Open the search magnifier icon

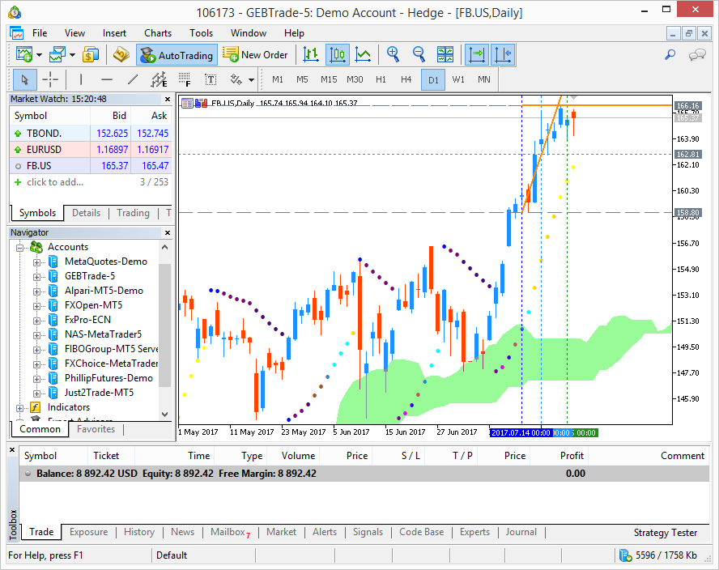click(670, 55)
